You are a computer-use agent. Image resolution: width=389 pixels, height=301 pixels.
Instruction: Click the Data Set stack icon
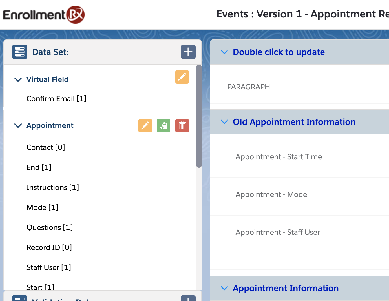point(20,52)
